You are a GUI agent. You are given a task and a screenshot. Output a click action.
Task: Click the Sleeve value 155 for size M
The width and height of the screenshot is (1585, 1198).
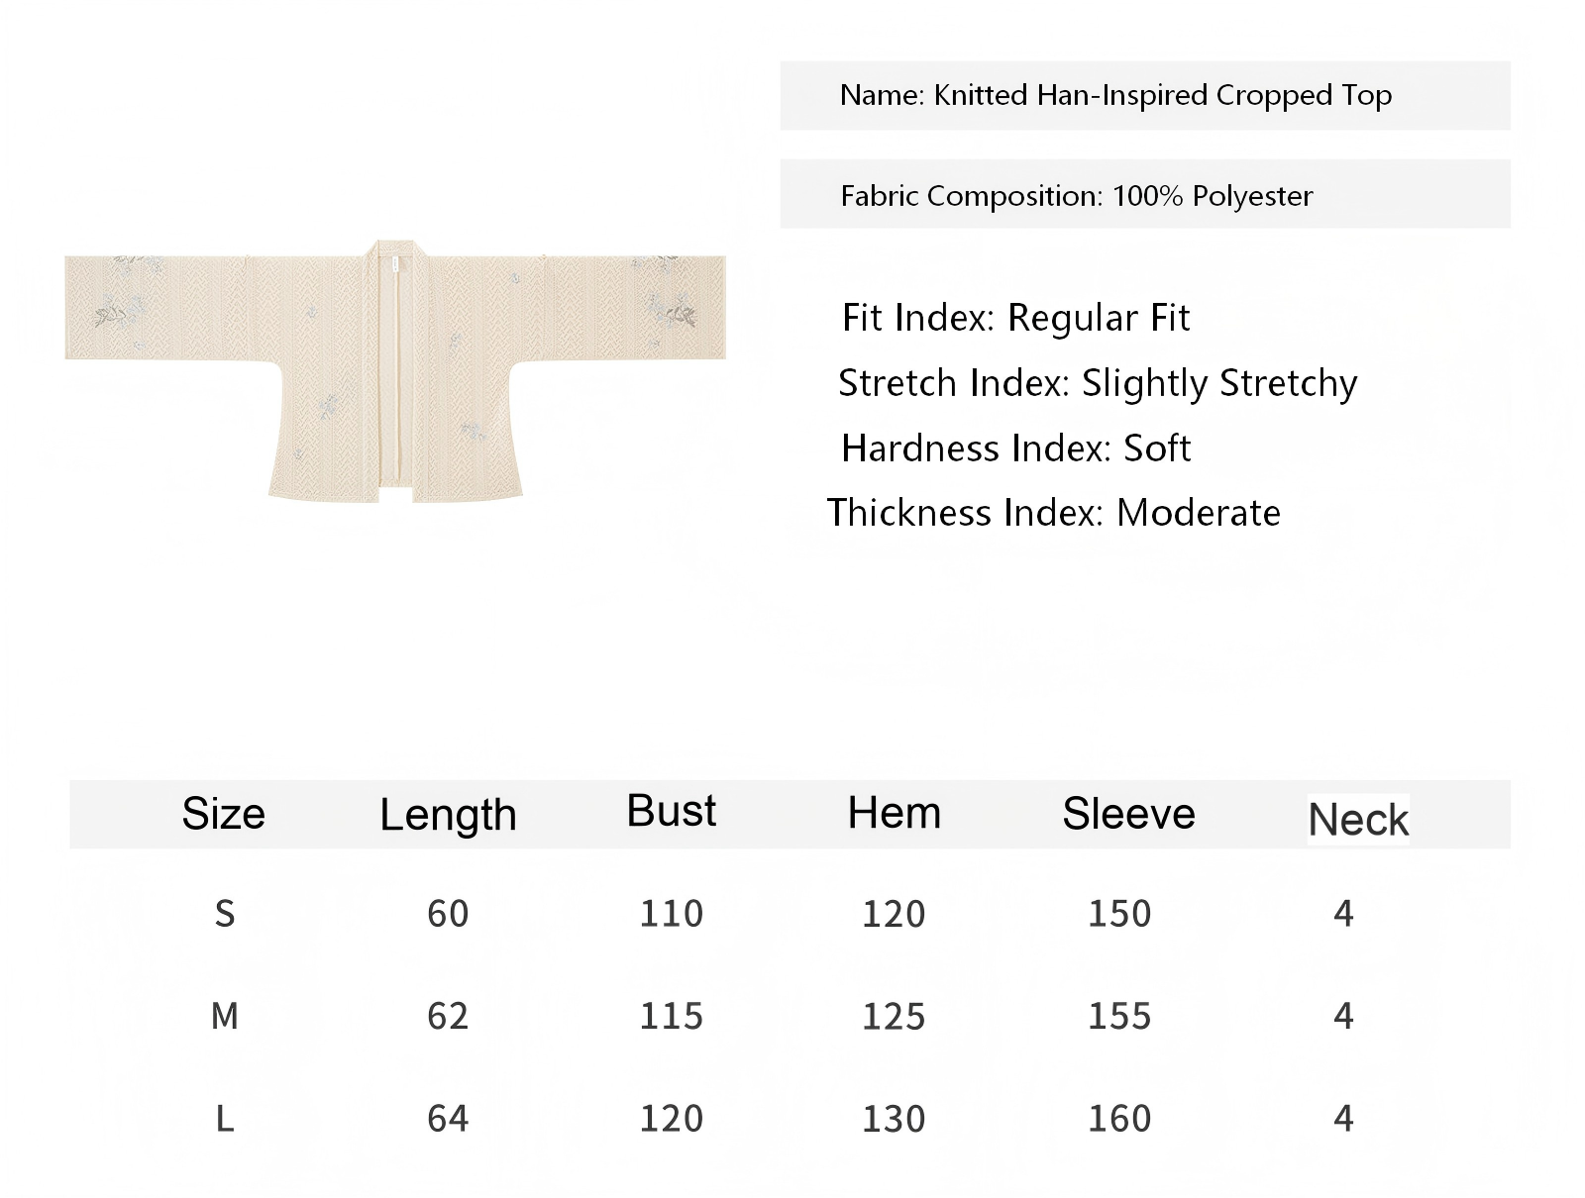[1119, 1016]
